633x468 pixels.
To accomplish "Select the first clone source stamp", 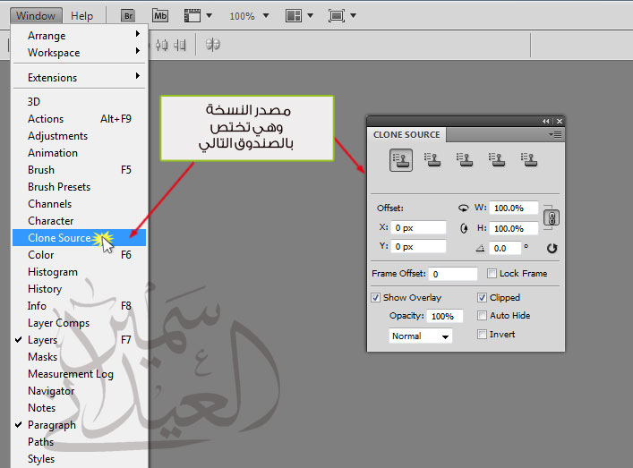I will coord(400,160).
